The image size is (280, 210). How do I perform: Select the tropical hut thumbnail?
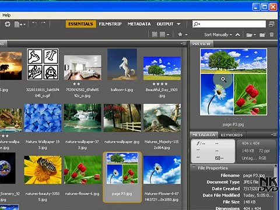[11, 120]
